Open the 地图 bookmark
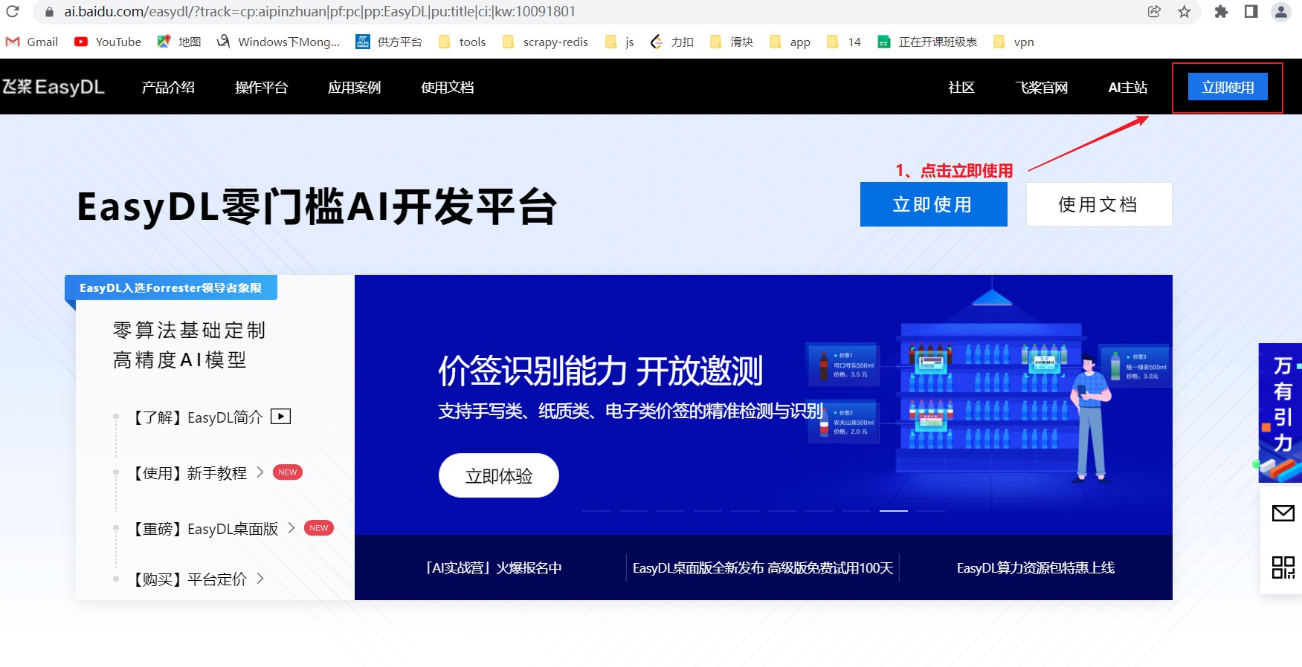Viewport: 1302px width, 667px height. (x=179, y=42)
